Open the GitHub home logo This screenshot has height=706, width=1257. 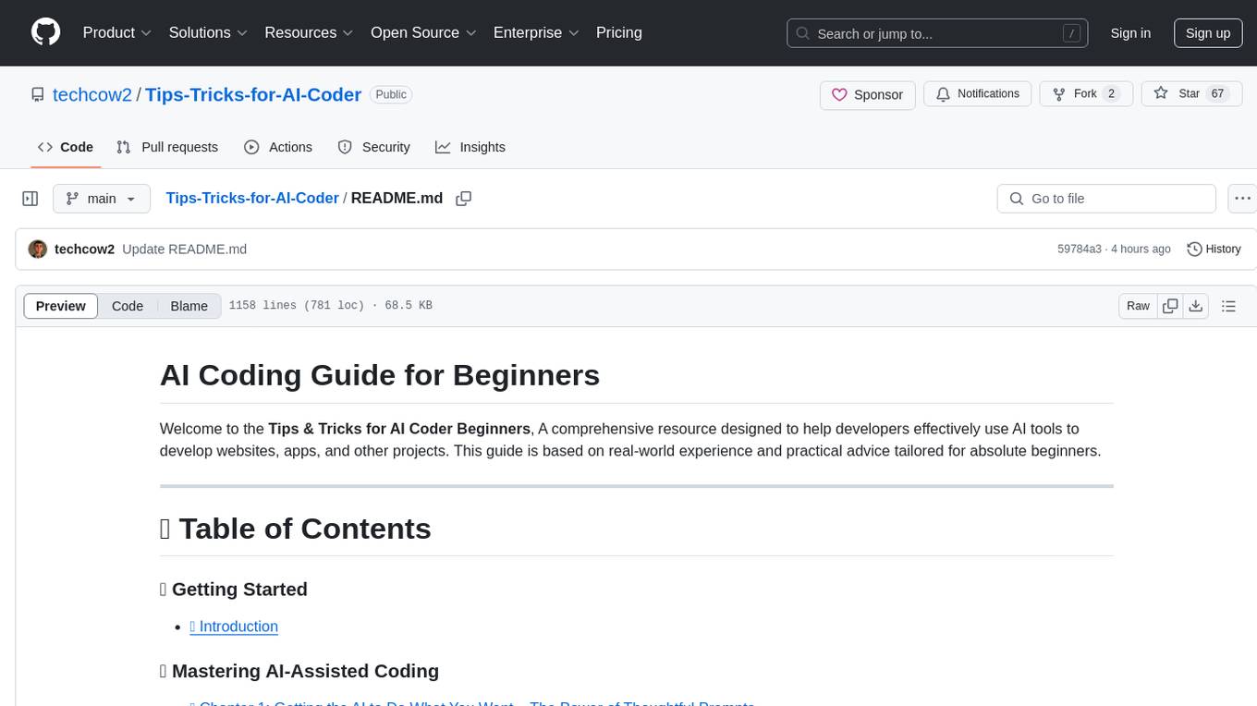[45, 32]
